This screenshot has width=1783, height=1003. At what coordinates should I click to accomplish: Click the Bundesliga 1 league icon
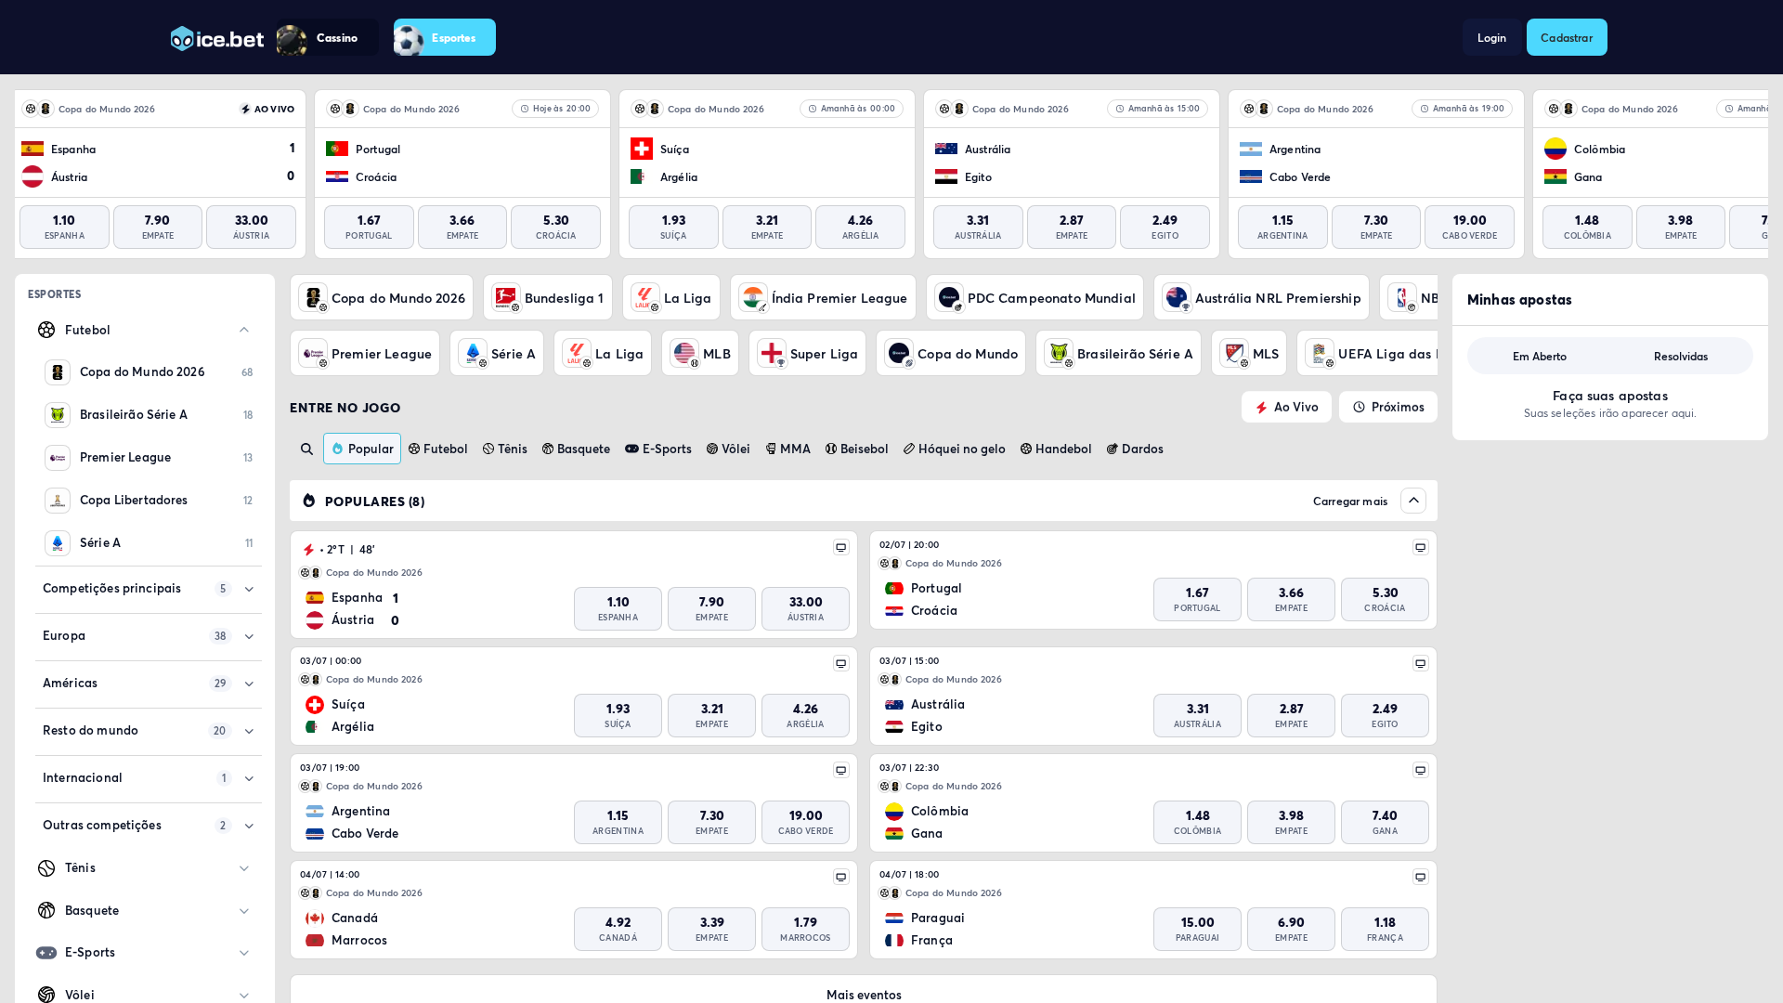506,298
